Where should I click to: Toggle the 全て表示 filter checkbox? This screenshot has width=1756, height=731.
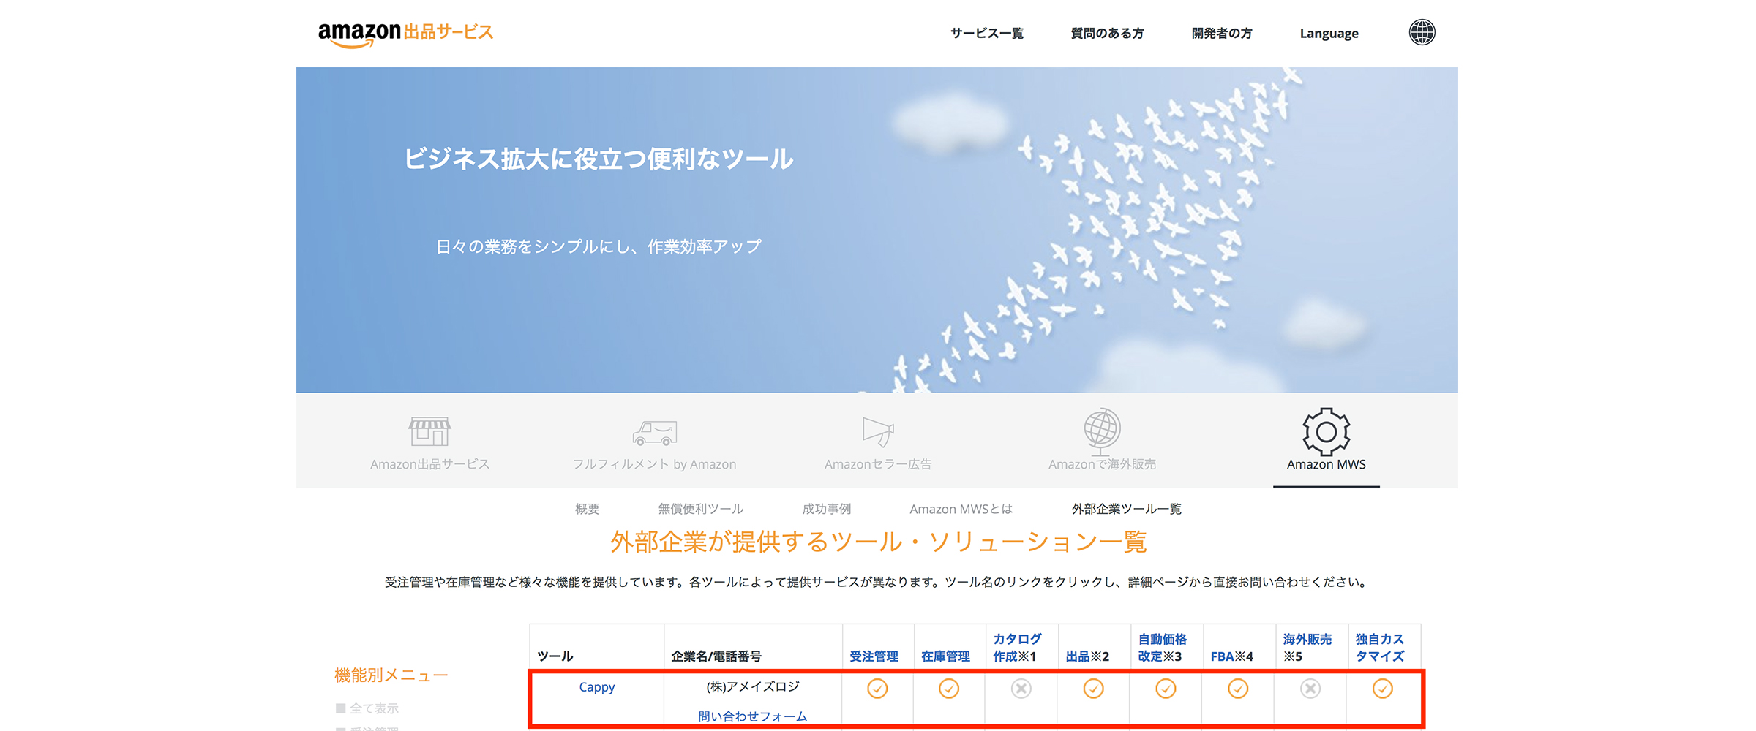tap(340, 708)
